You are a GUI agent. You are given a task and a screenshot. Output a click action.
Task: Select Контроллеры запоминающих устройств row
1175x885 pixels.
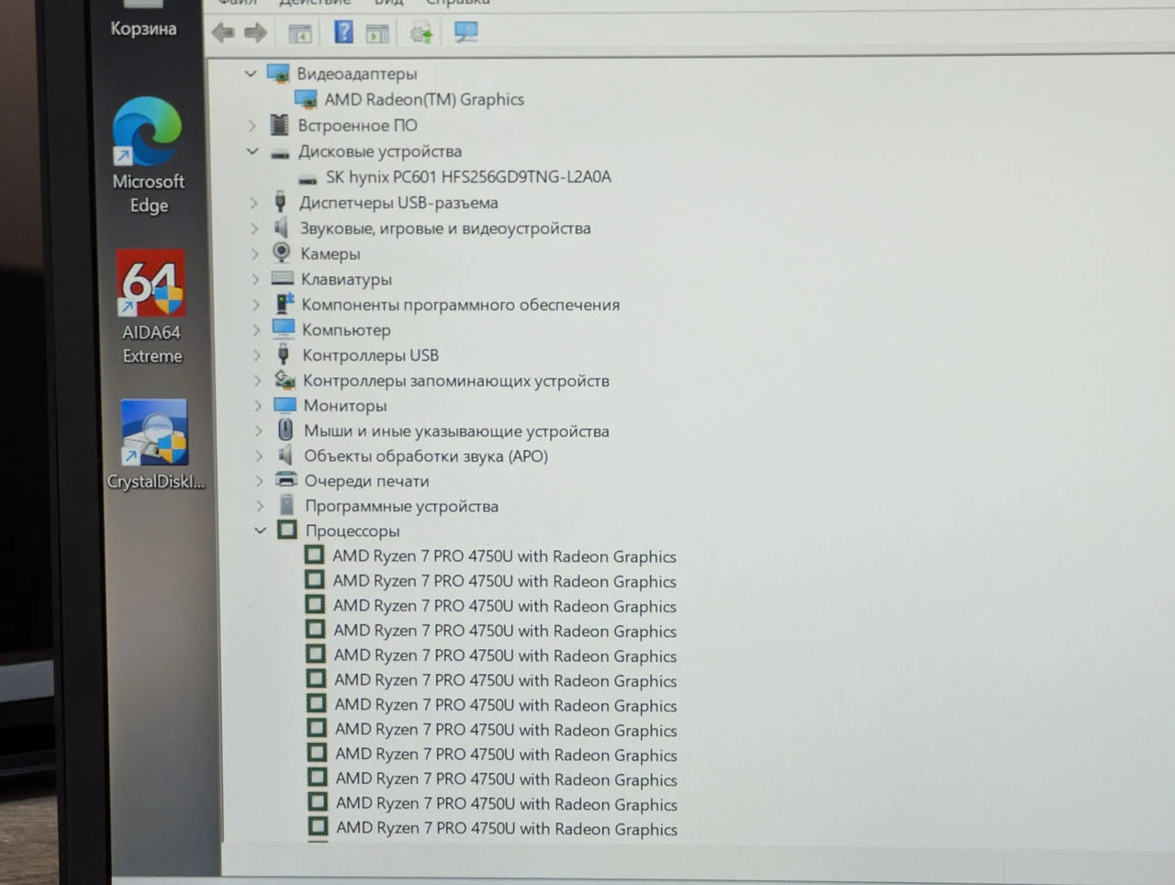[442, 380]
